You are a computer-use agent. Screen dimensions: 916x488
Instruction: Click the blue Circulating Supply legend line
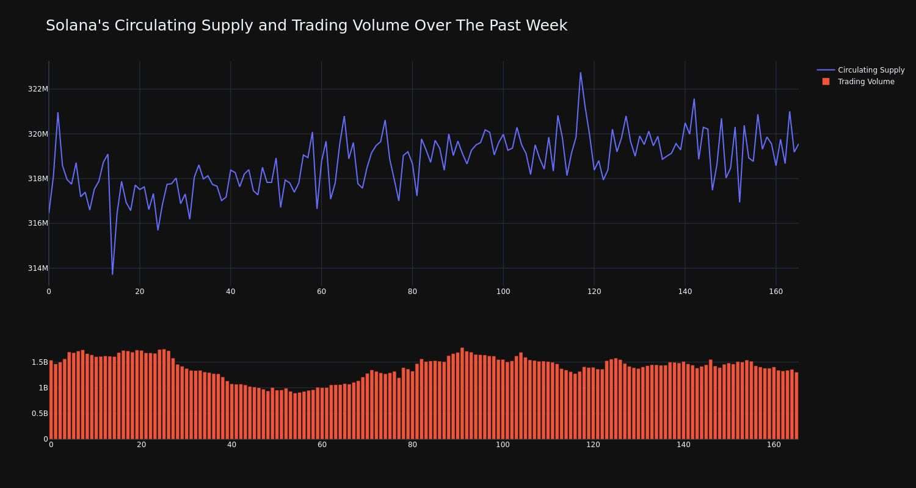tap(826, 70)
